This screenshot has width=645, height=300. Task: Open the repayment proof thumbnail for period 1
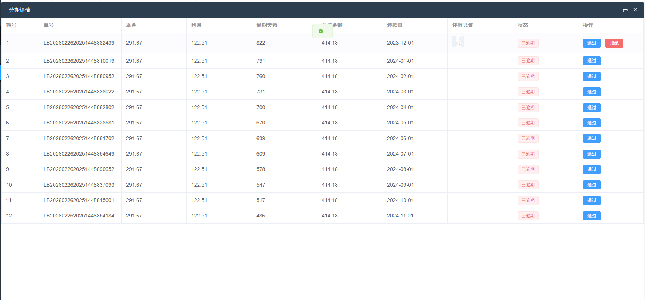click(x=458, y=42)
